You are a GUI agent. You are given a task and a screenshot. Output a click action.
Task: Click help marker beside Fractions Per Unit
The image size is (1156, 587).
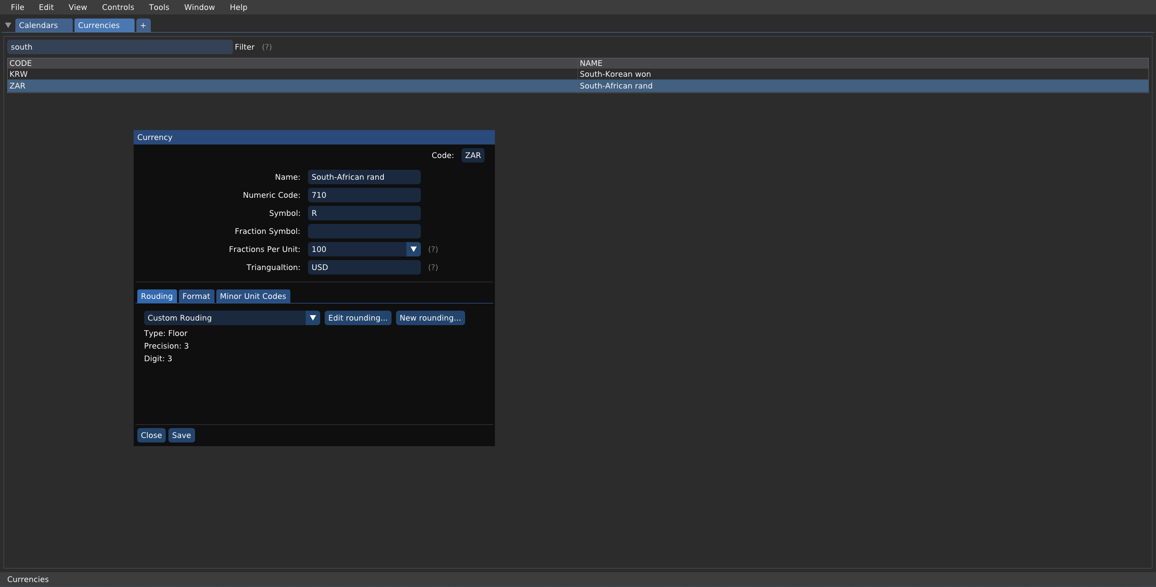click(x=433, y=249)
